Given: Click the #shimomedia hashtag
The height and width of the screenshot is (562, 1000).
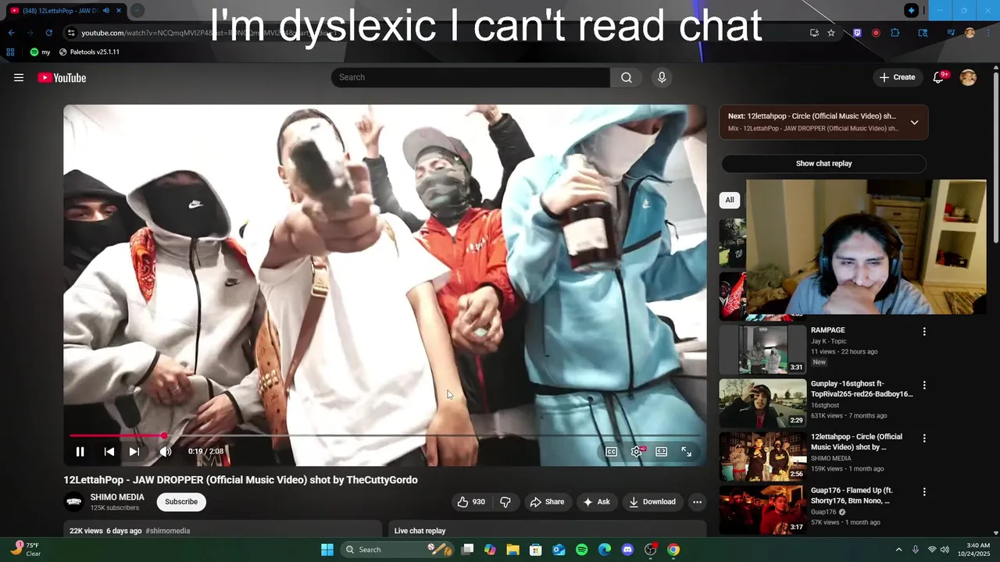Looking at the screenshot, I should pos(168,531).
